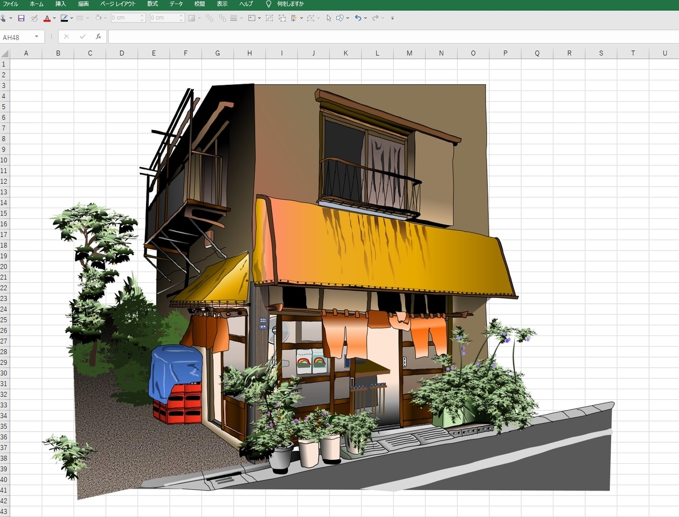Open the 表示 ribbon tab
The height and width of the screenshot is (517, 679).
(x=222, y=4)
